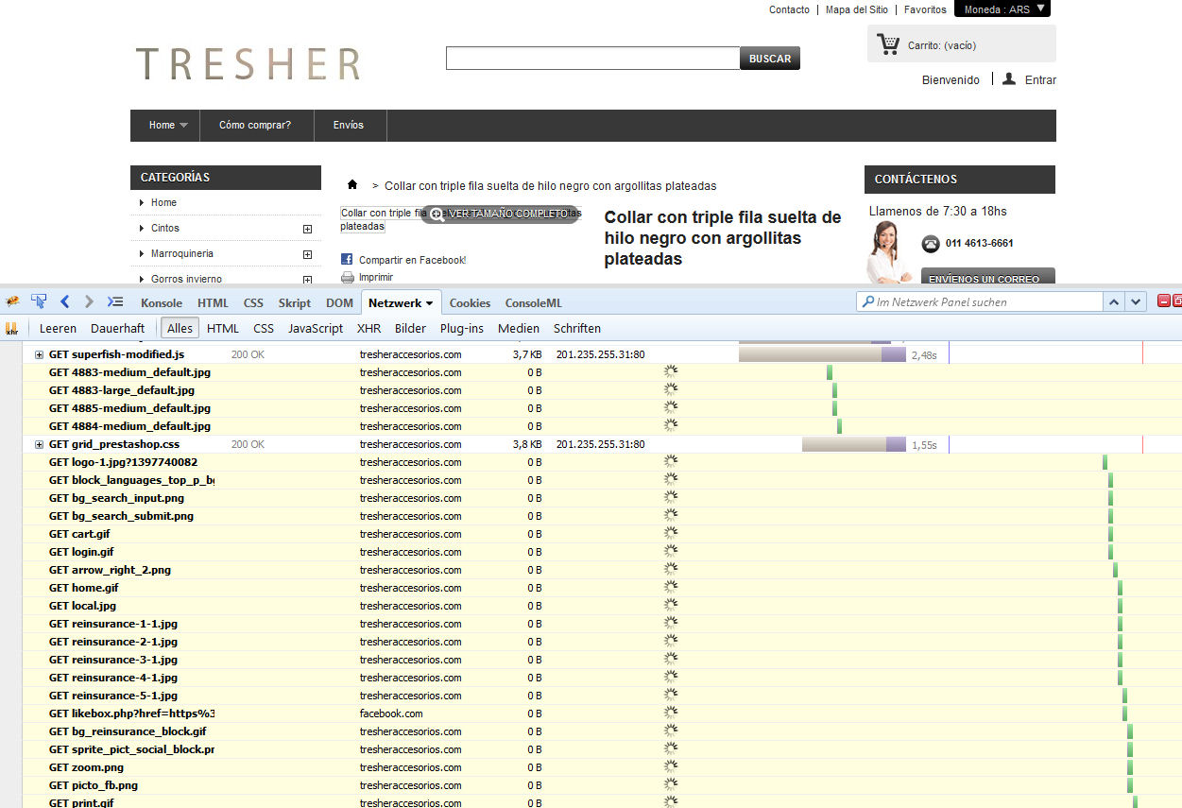Switch to the ConsoleML panel tab
This screenshot has width=1182, height=808.
[533, 302]
